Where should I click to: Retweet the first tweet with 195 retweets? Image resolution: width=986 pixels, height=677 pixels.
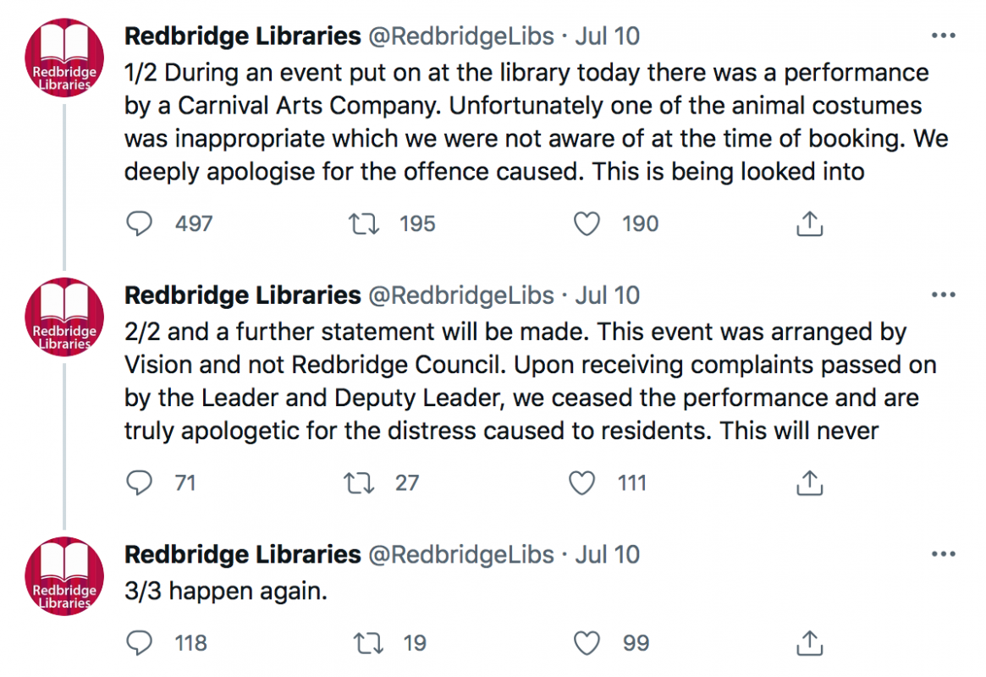[364, 223]
